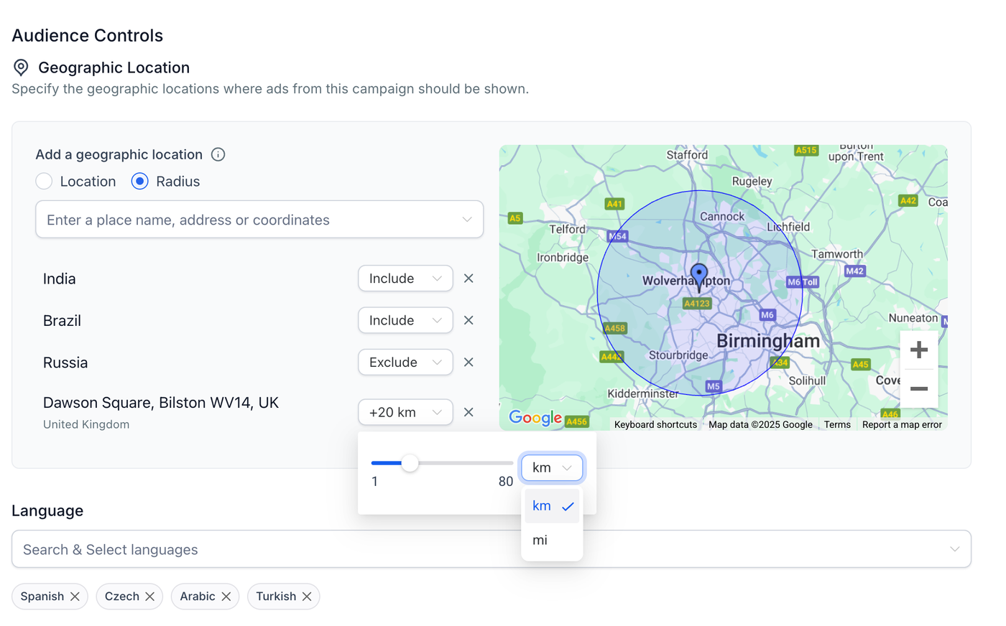The width and height of the screenshot is (1006, 626).
Task: Choose km option in unit list
Action: (552, 506)
